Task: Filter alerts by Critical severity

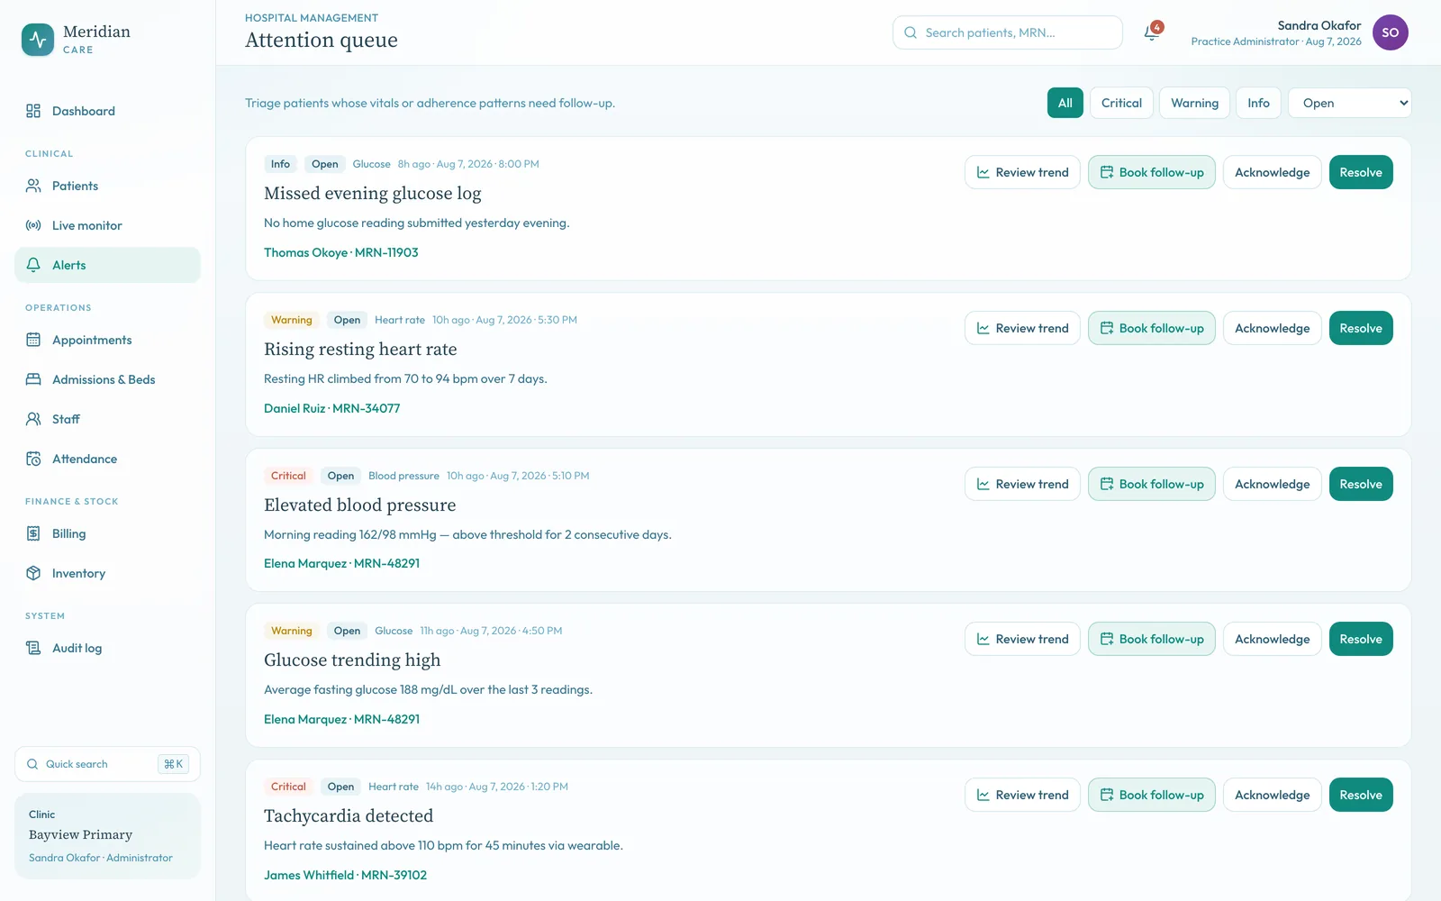Action: [1121, 103]
